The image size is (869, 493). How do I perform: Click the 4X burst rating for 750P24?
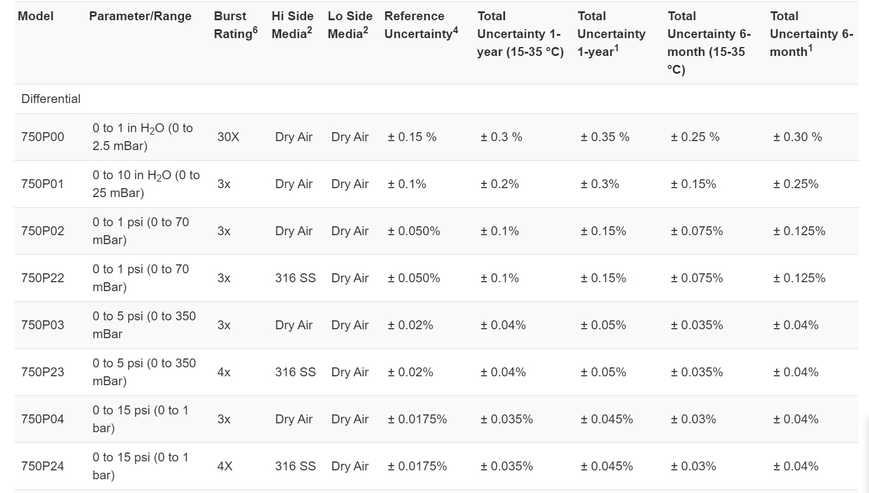pos(225,466)
